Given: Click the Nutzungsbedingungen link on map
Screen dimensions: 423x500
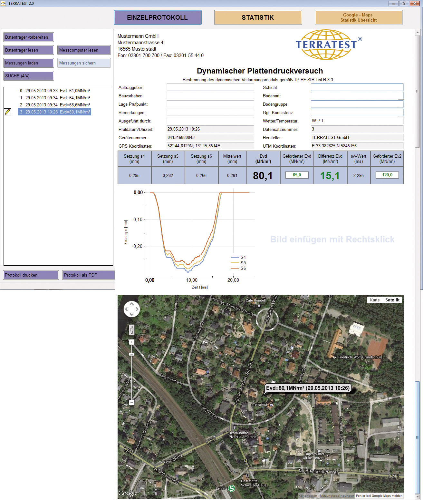Looking at the screenshot, I should tap(337, 496).
